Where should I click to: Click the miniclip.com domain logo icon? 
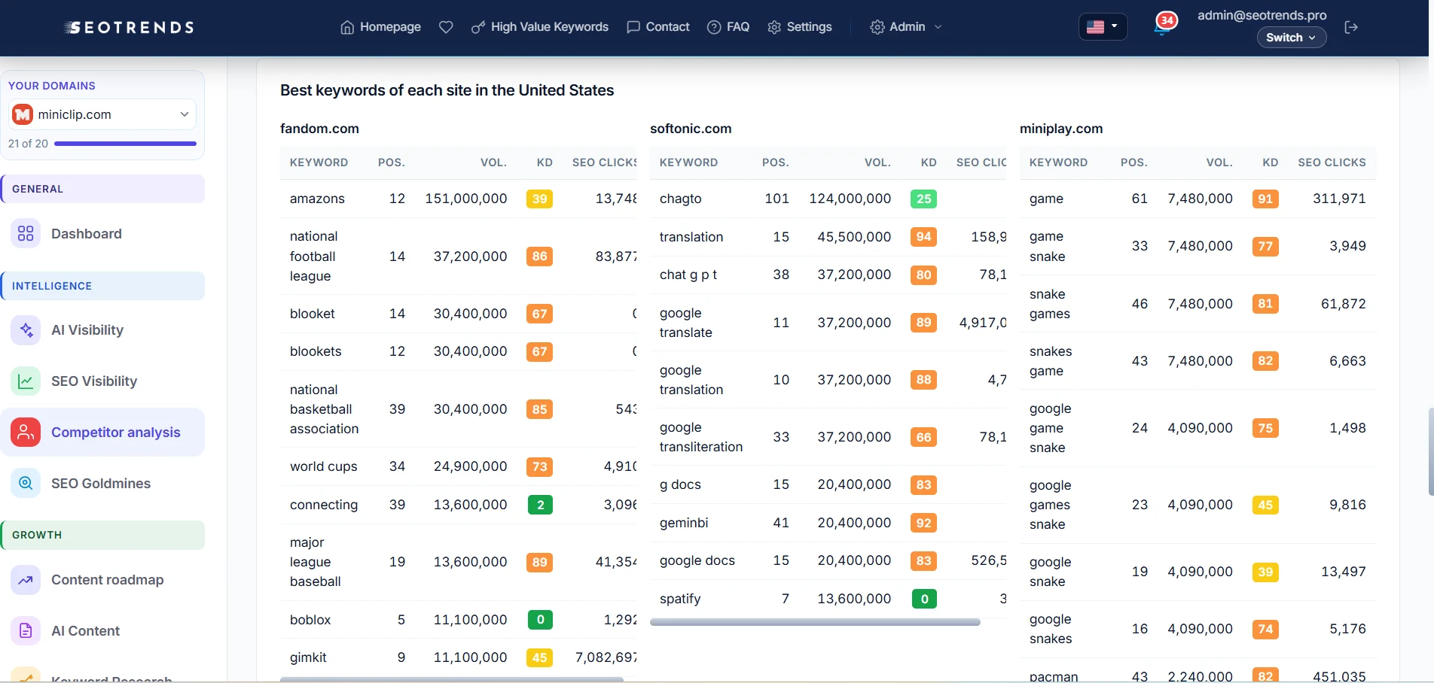coord(23,114)
